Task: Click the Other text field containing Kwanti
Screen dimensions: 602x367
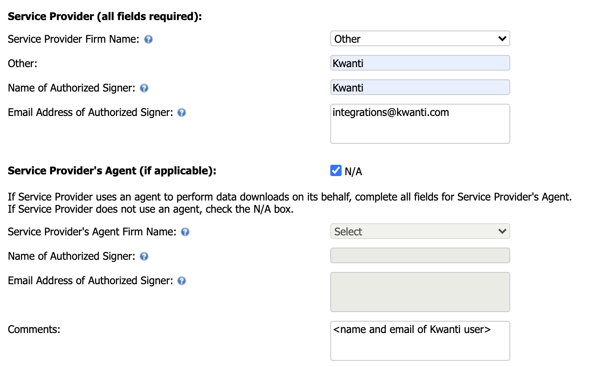Action: (x=420, y=63)
